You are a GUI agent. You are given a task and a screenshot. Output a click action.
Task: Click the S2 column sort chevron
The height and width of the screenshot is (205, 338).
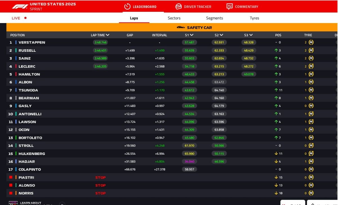coord(222,35)
